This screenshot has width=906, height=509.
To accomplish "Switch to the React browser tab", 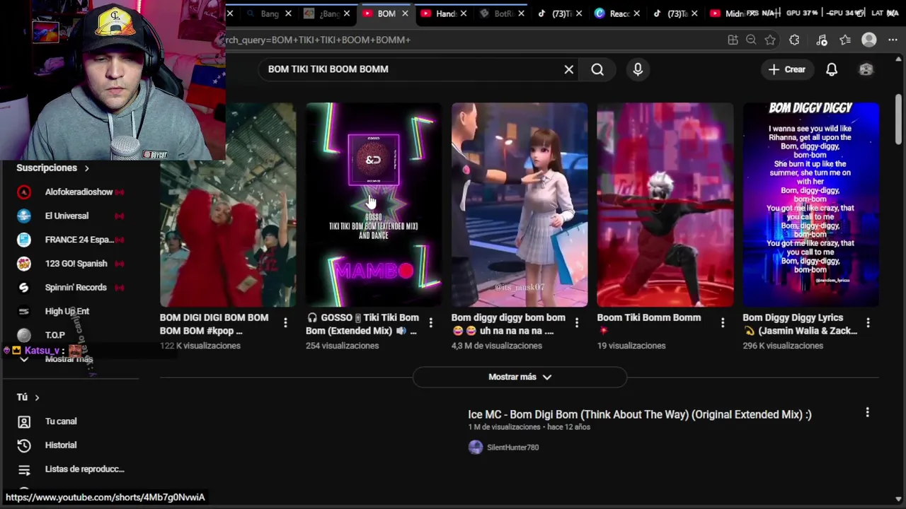I will pyautogui.click(x=617, y=13).
